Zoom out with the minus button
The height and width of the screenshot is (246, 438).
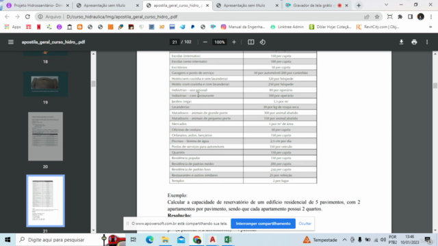205,42
